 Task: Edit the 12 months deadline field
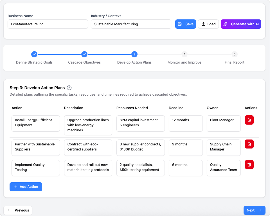[186, 123]
